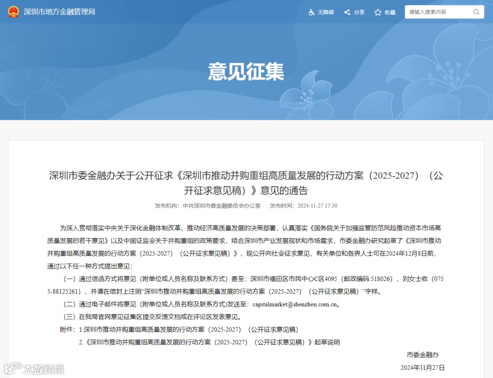
Task: Click the magnifier search icon
Action: point(476,12)
